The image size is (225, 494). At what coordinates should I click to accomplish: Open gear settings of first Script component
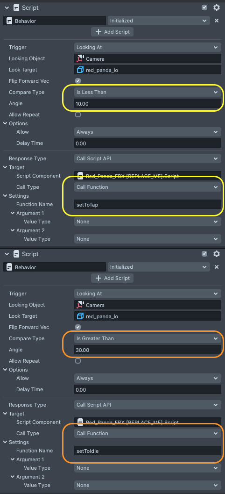coord(216,7)
